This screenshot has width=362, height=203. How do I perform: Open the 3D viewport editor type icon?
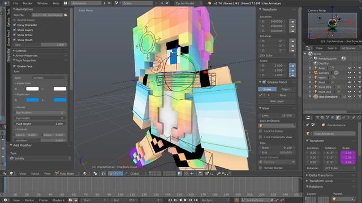[12, 173]
